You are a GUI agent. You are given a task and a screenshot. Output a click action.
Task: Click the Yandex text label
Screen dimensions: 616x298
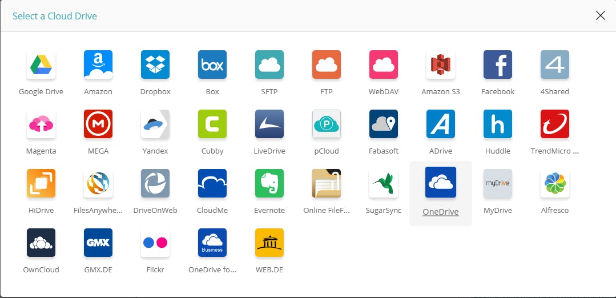coord(155,151)
